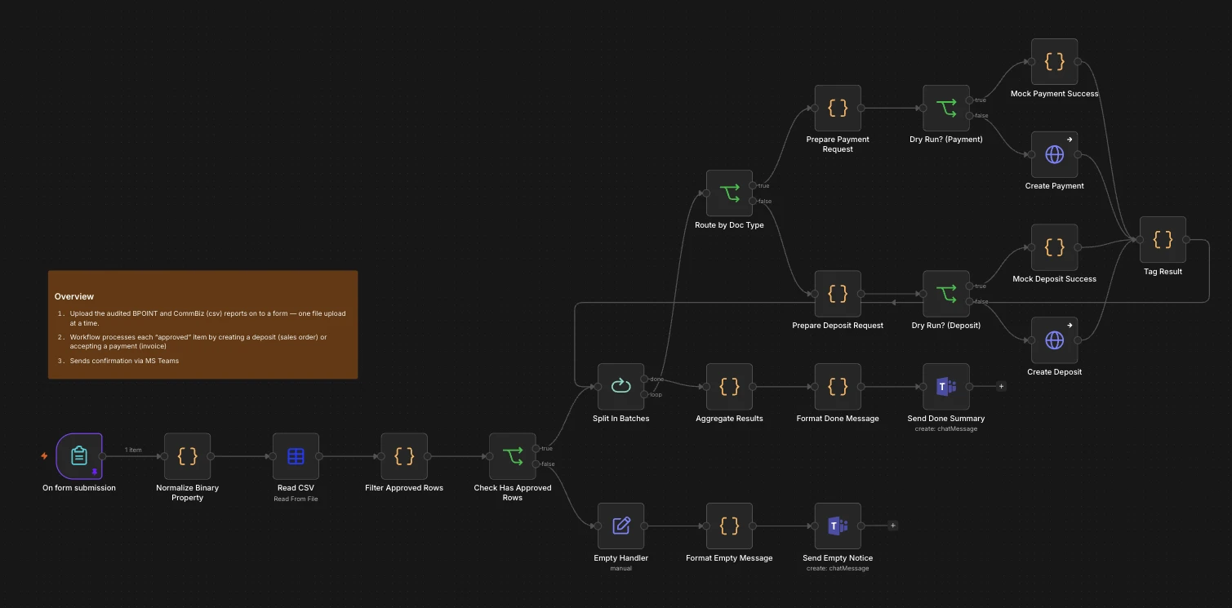Click the 'Tag Result' label text
Viewport: 1232px width, 608px height.
click(1163, 272)
